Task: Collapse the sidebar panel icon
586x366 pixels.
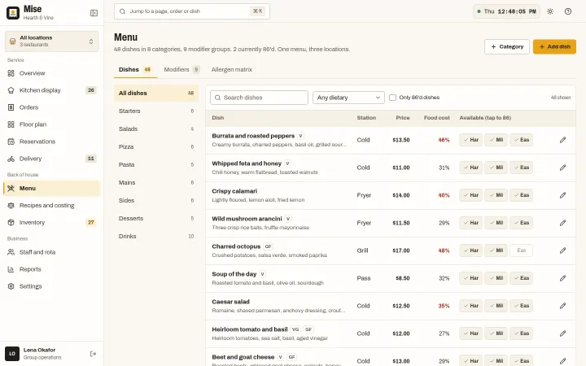Action: pyautogui.click(x=94, y=13)
